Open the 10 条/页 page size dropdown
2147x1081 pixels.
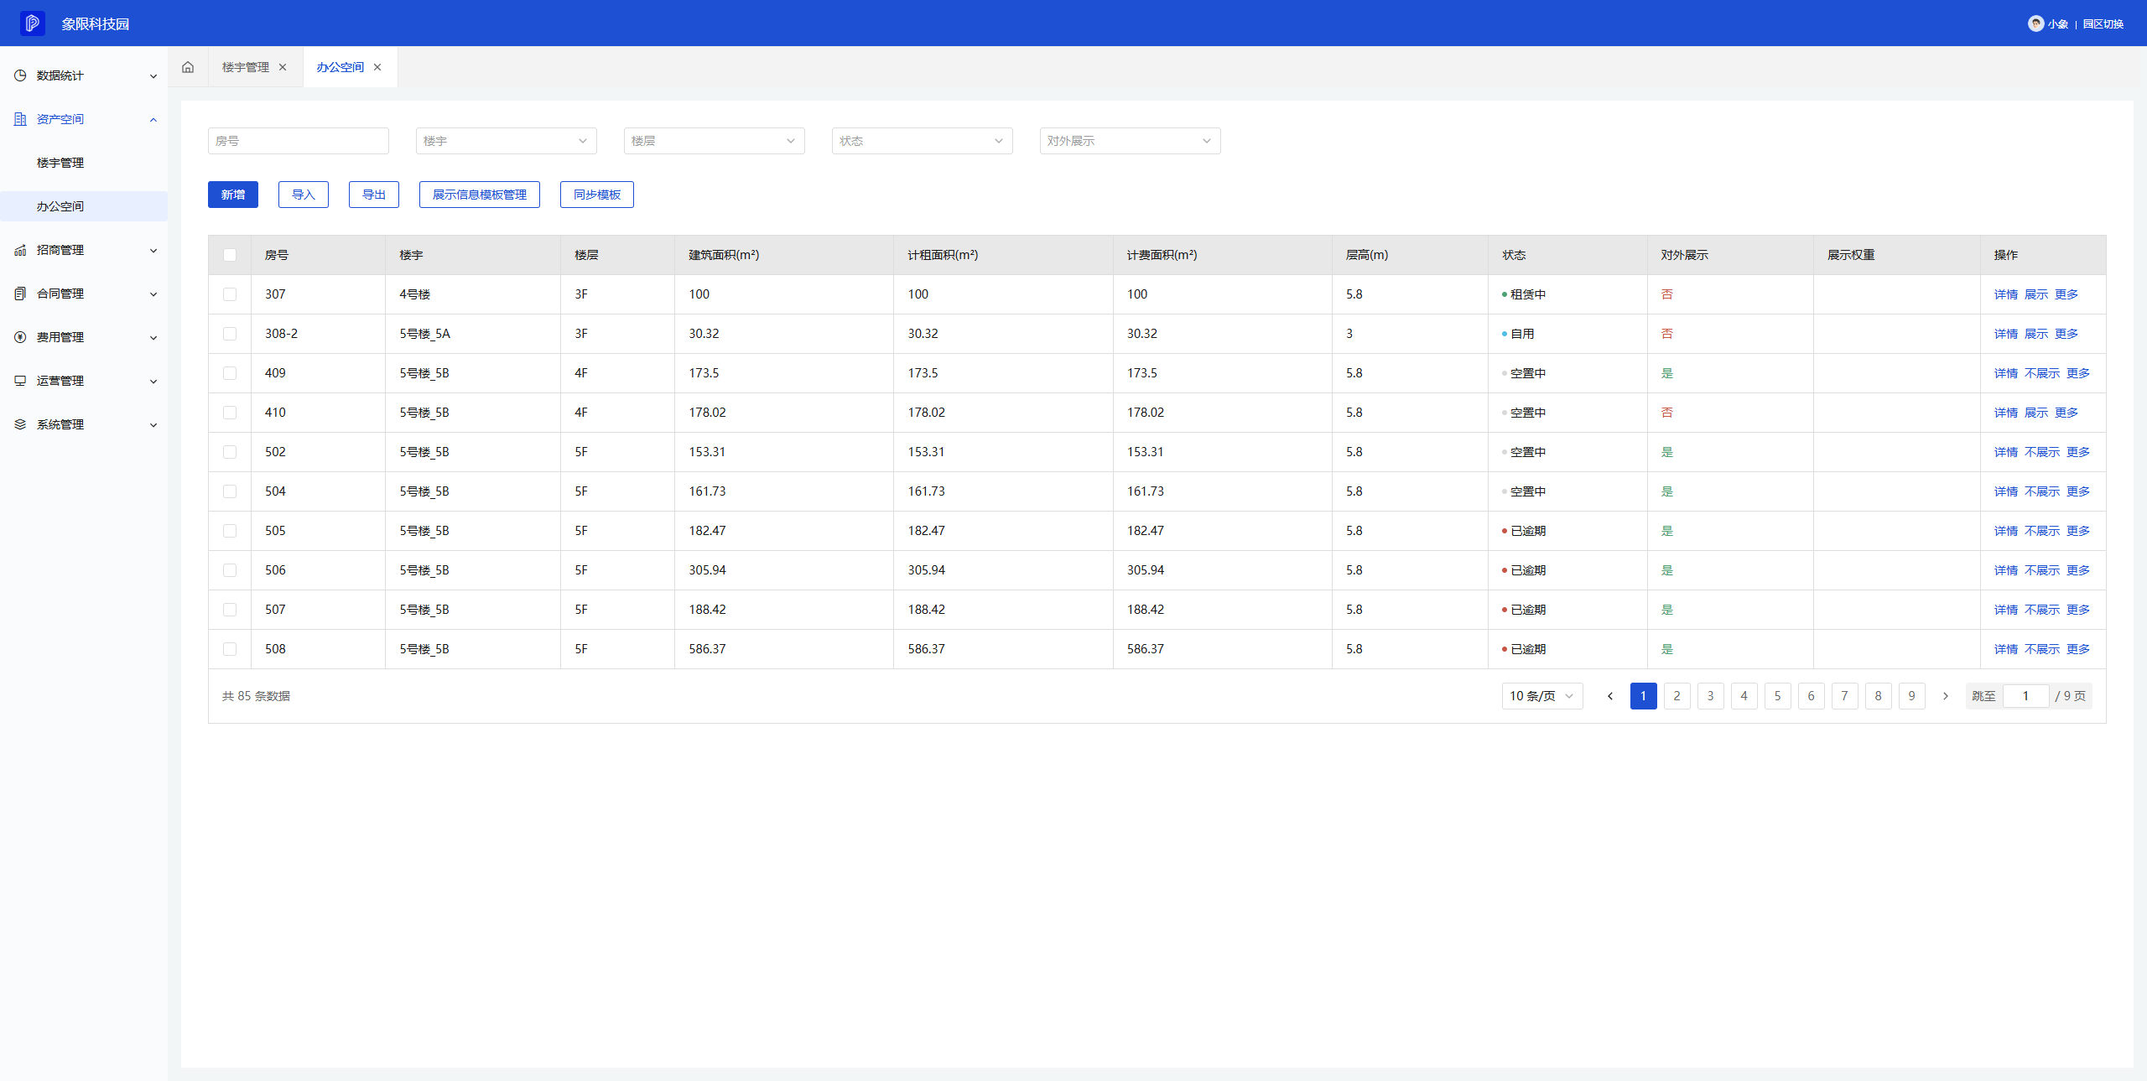point(1541,696)
